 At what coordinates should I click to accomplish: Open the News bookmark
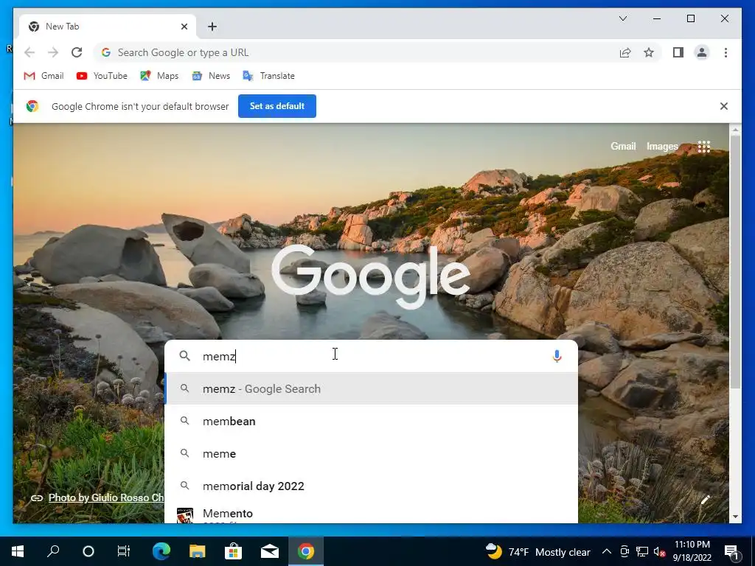click(x=211, y=76)
